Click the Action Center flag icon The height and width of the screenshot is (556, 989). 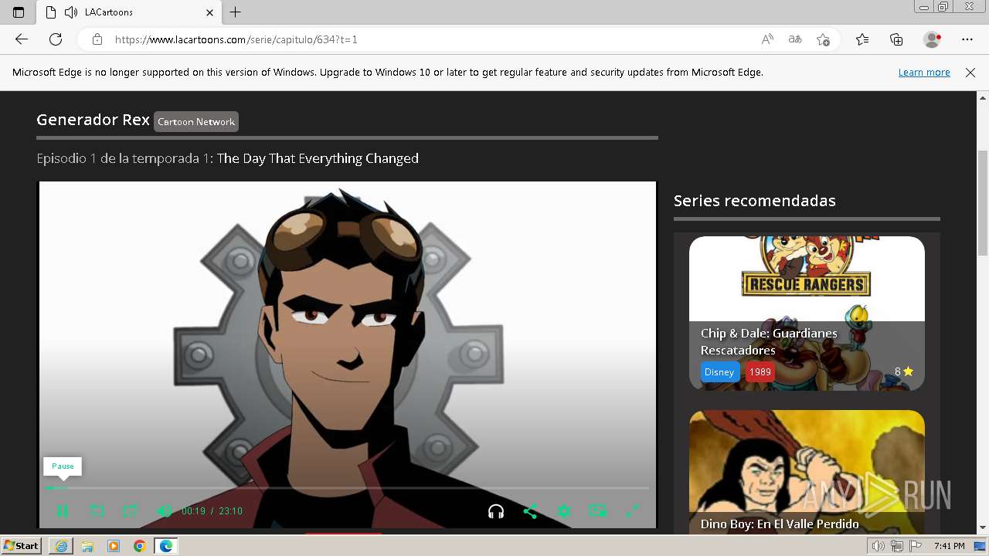(916, 546)
